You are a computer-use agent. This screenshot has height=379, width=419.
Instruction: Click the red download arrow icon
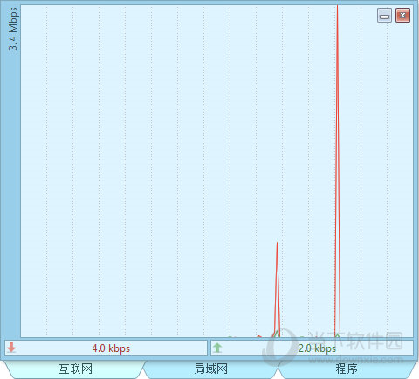pos(11,348)
